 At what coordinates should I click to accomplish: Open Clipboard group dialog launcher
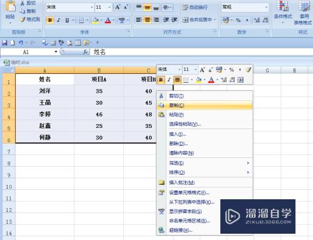pos(39,31)
